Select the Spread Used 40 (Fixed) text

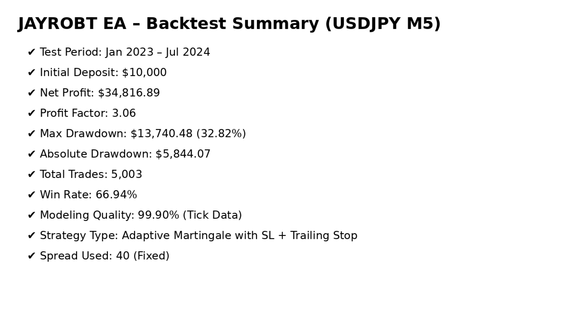tap(105, 256)
